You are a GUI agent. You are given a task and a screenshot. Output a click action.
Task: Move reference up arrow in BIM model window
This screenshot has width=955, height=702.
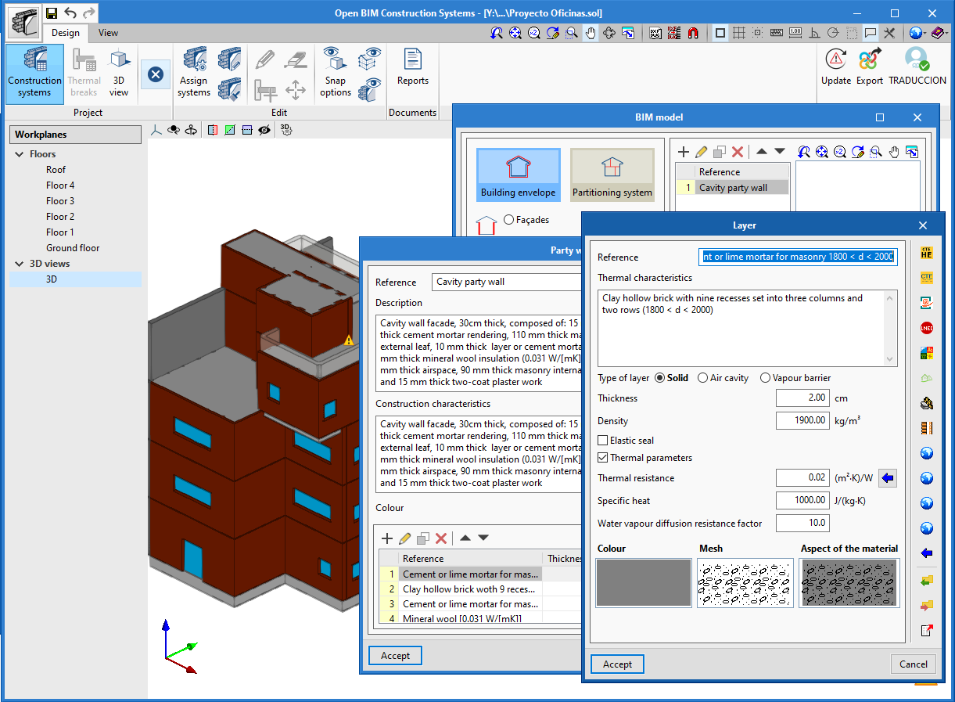point(761,152)
